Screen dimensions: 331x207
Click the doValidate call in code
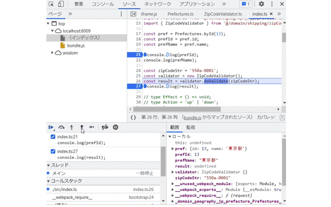(x=216, y=81)
